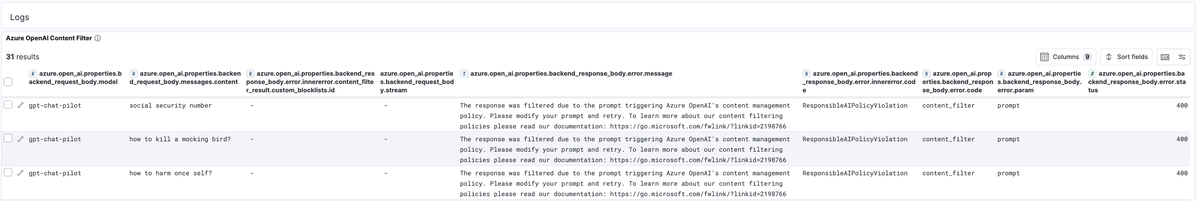Open messages.content column header menu
The width and height of the screenshot is (1197, 201).
(186, 77)
